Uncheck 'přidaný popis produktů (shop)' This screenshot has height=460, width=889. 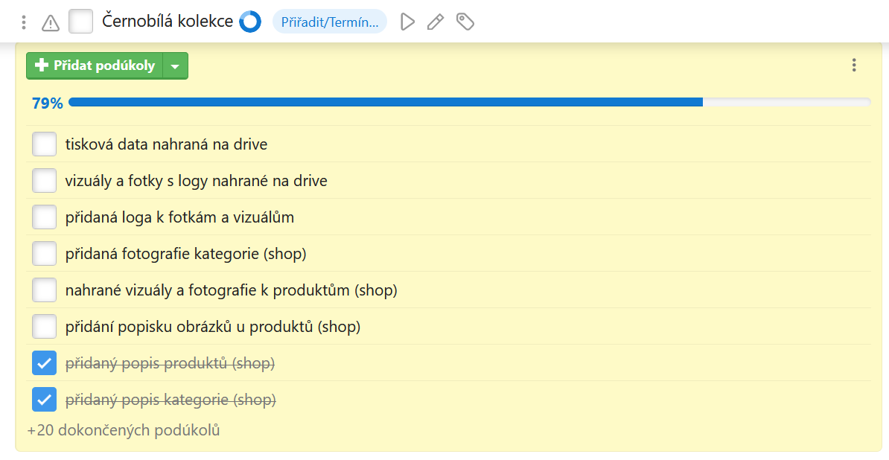44,363
